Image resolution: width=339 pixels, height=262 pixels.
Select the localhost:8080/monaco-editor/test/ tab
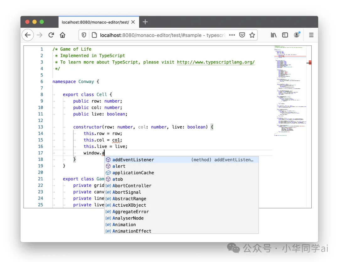(99, 22)
